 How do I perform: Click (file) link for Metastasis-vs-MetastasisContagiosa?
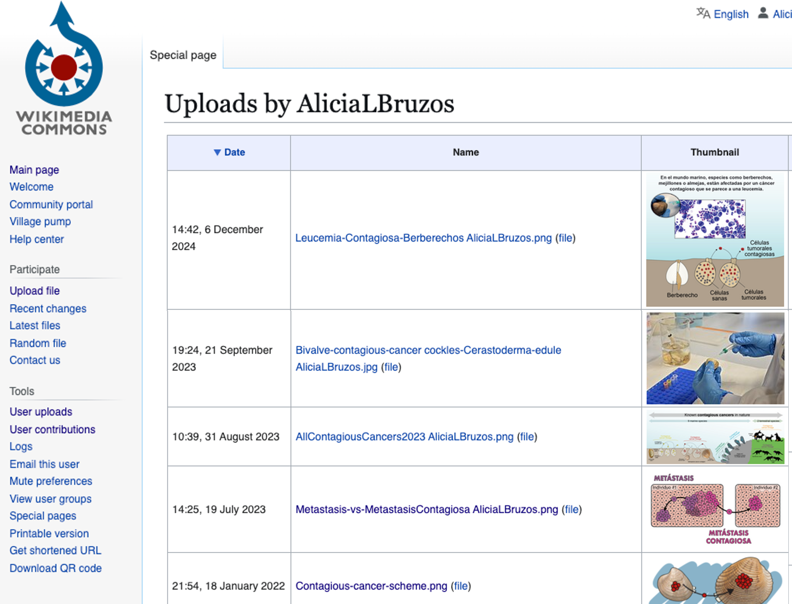[x=572, y=509]
